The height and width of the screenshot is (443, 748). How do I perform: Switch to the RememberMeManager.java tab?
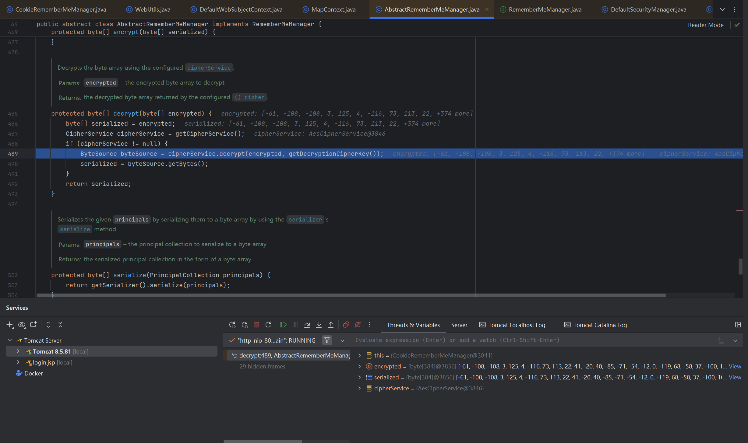click(545, 9)
